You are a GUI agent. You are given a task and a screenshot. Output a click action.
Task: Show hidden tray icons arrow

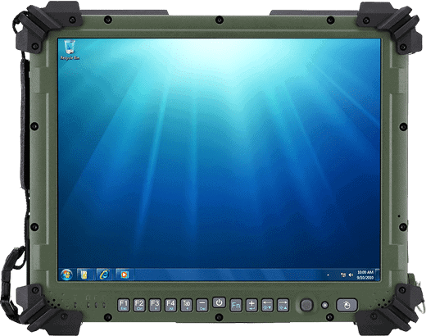point(328,275)
